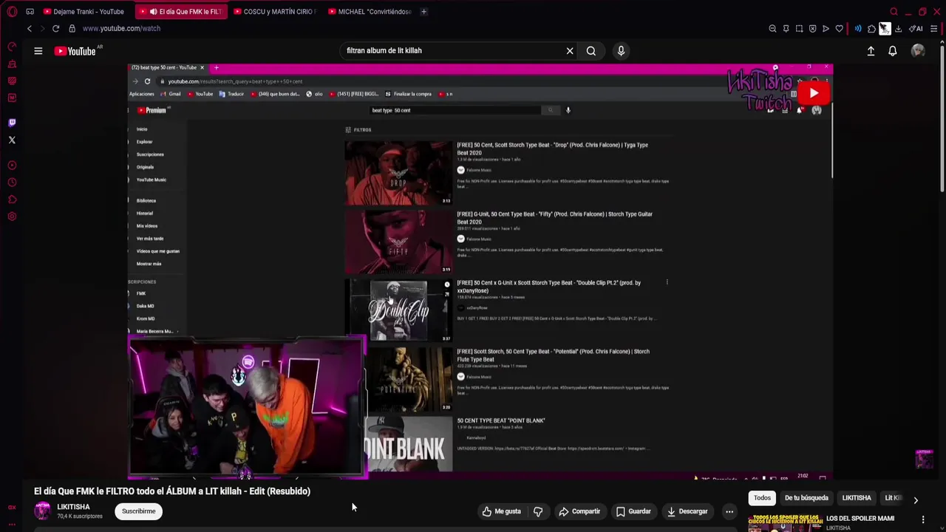Open ad blocker shield icon
This screenshot has width=946, height=532.
(812, 29)
